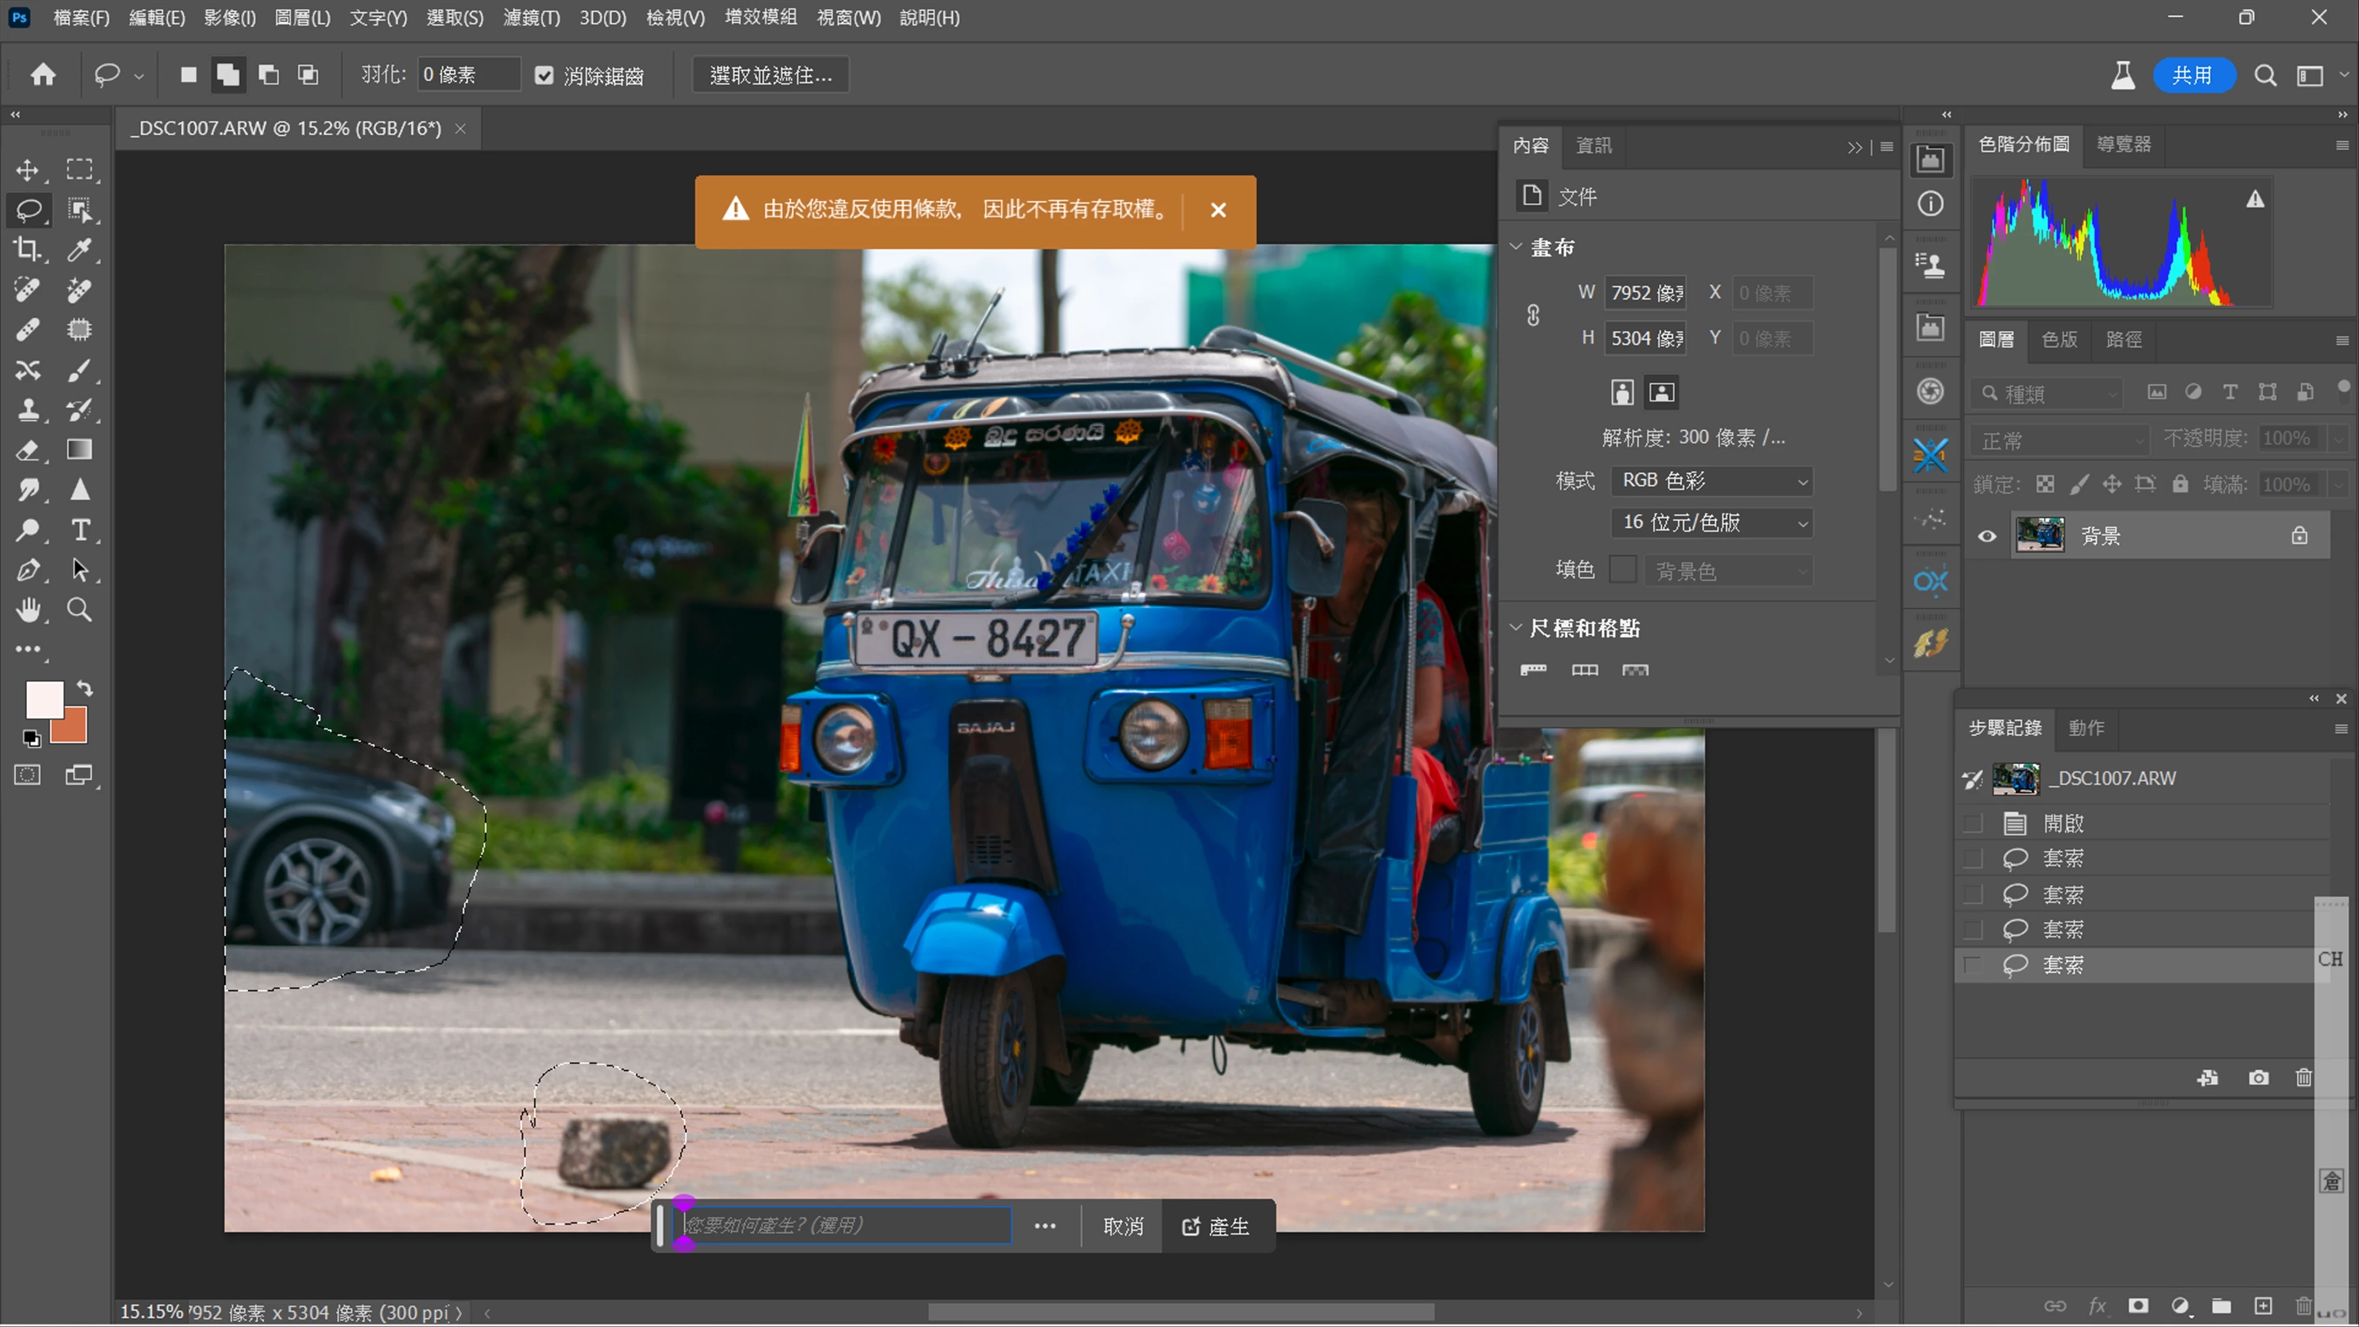Open the 濾鏡(T) menu
This screenshot has height=1327, width=2359.
coord(531,17)
